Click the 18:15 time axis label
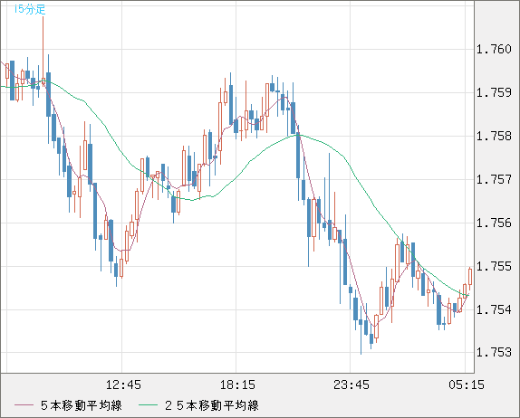Screen dimensions: 520x418 237,385
